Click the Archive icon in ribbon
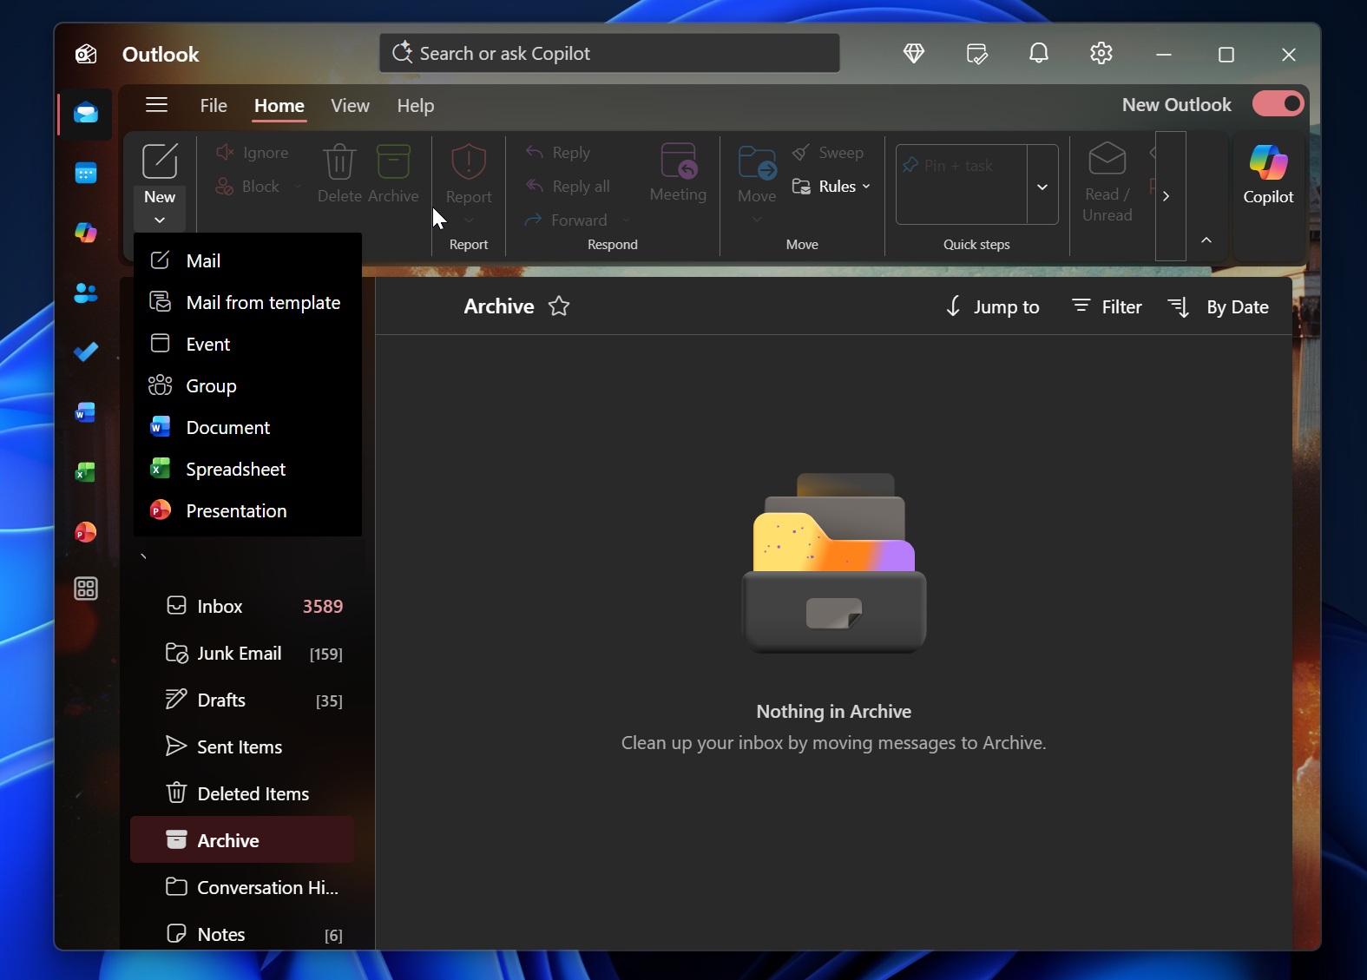1367x980 pixels. point(393,162)
